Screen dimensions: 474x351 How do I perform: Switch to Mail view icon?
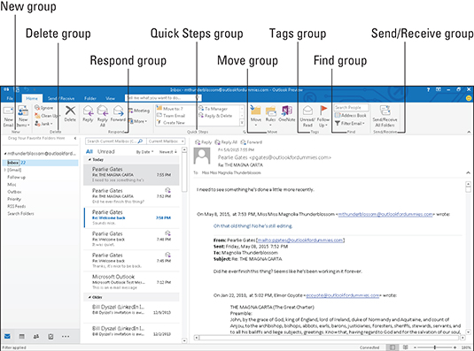(7, 336)
